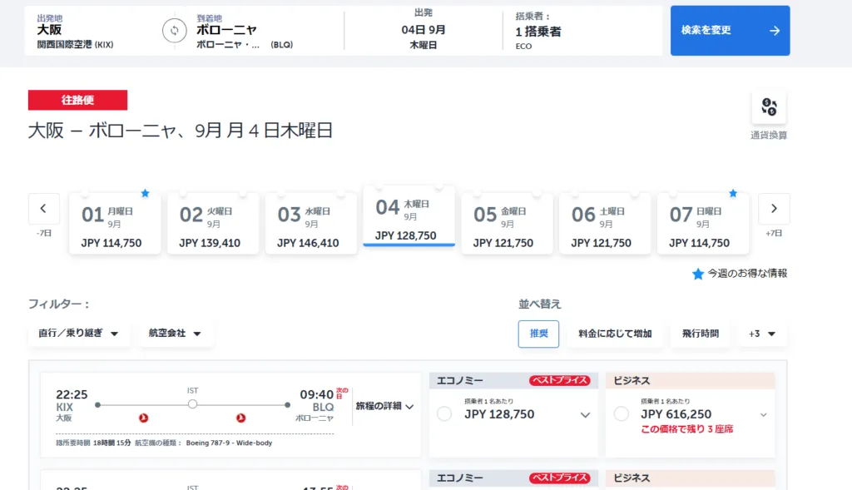Click 通貨換算 currency conversion label
Screen dimensions: 852x490
[769, 136]
